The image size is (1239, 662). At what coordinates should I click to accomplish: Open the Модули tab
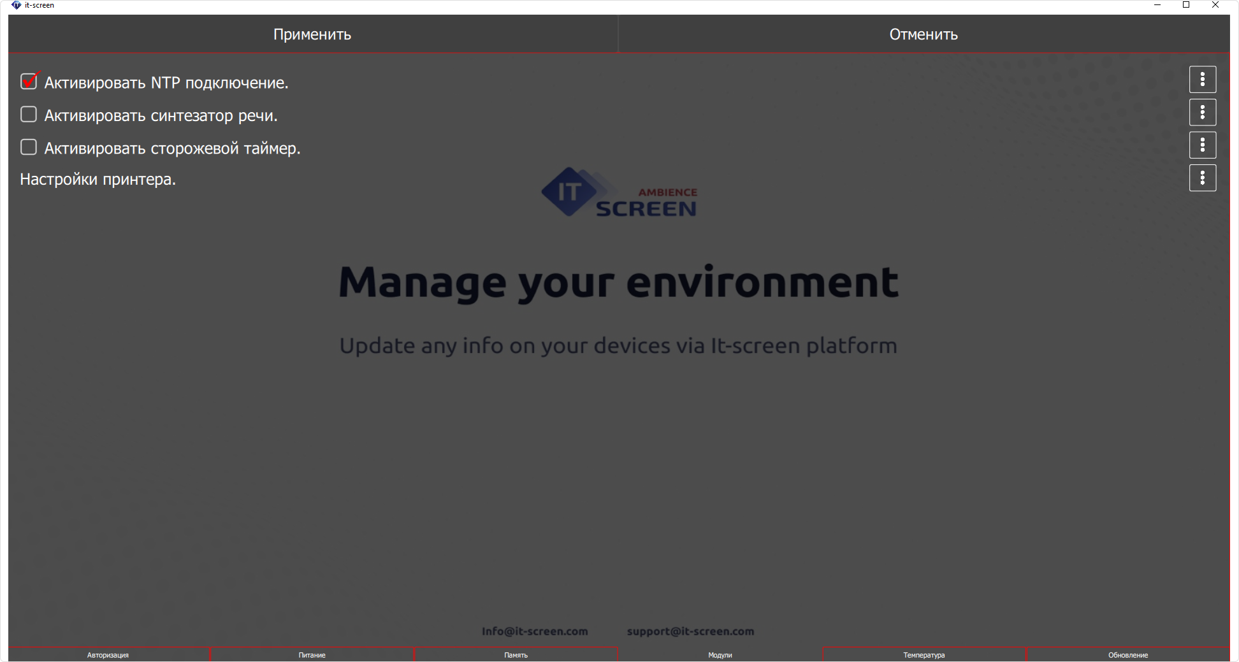[x=720, y=655]
